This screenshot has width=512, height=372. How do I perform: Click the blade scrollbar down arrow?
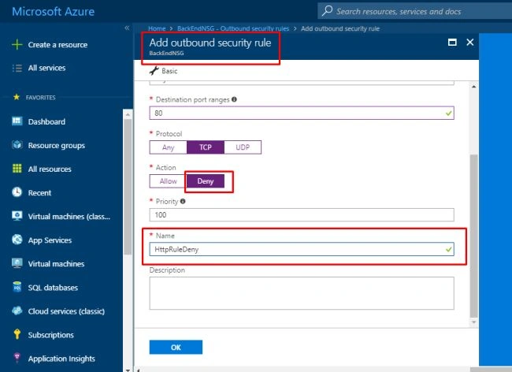[x=473, y=322]
